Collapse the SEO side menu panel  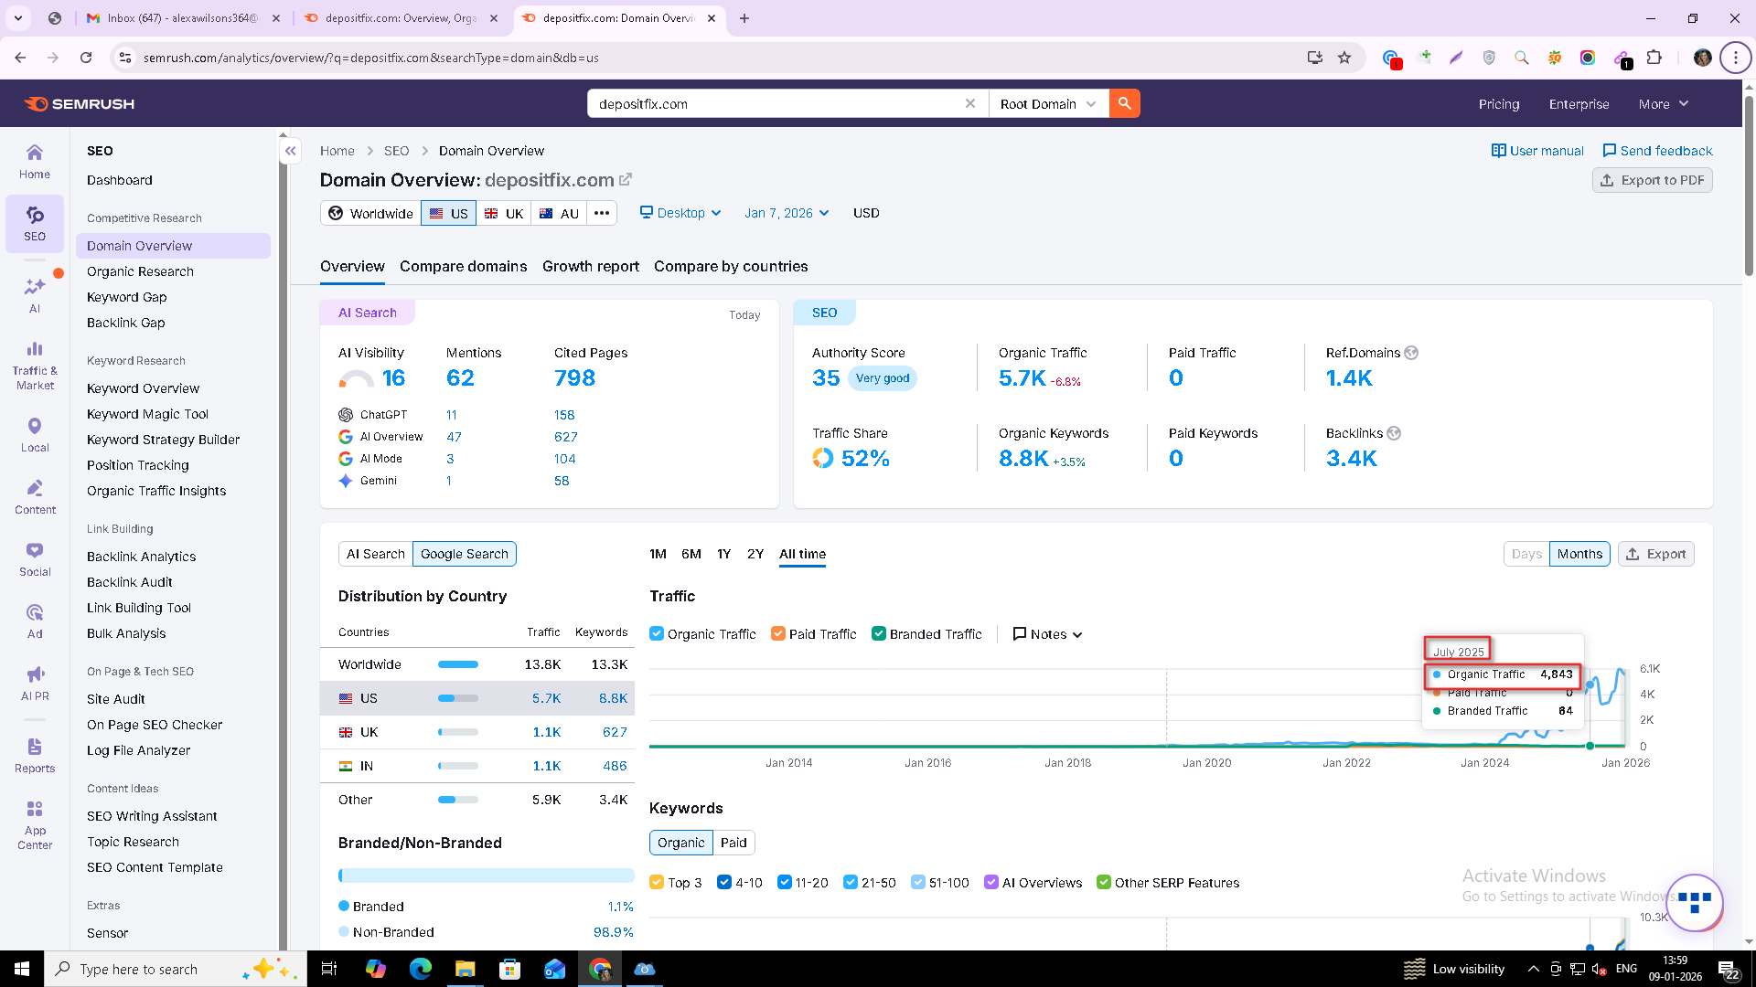290,151
